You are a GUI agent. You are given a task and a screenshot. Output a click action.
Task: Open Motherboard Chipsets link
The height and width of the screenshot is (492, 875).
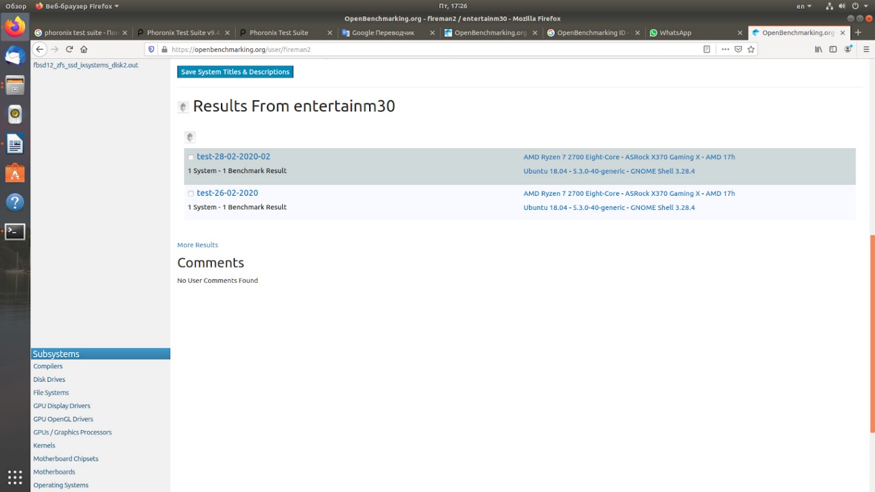coord(66,458)
